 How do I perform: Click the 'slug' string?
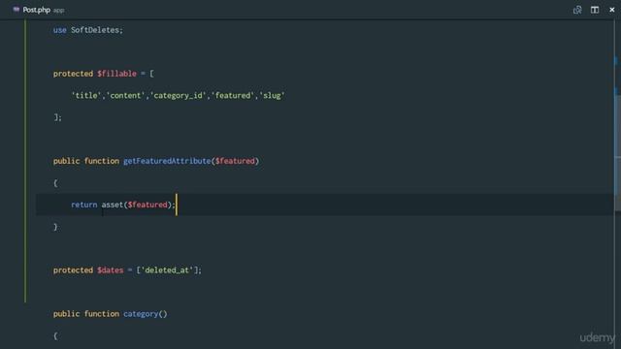[x=272, y=95]
